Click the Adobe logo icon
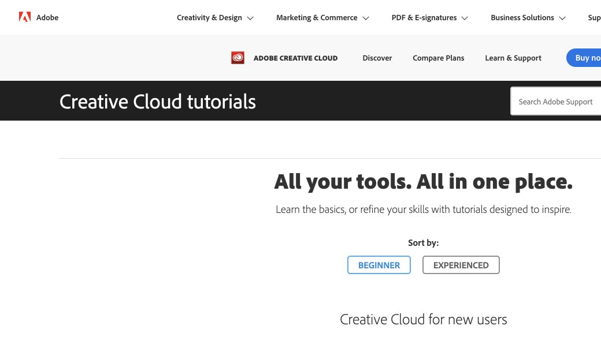Screen dimensions: 601x337 pos(25,17)
